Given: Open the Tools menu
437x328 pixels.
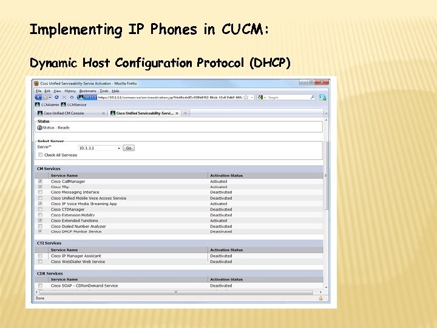Looking at the screenshot, I should pos(104,91).
